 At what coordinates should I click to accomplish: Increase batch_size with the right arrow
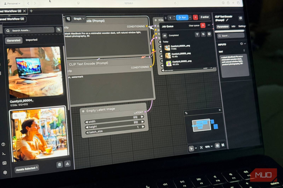point(143,127)
